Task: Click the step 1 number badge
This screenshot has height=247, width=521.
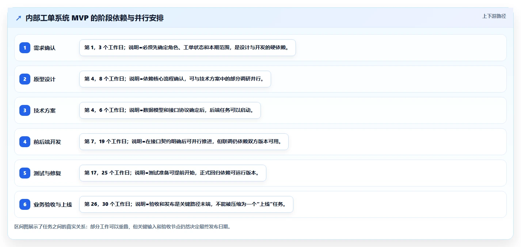Action: coord(25,48)
